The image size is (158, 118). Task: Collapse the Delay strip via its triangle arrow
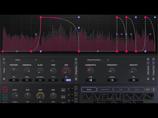click(x=4, y=59)
